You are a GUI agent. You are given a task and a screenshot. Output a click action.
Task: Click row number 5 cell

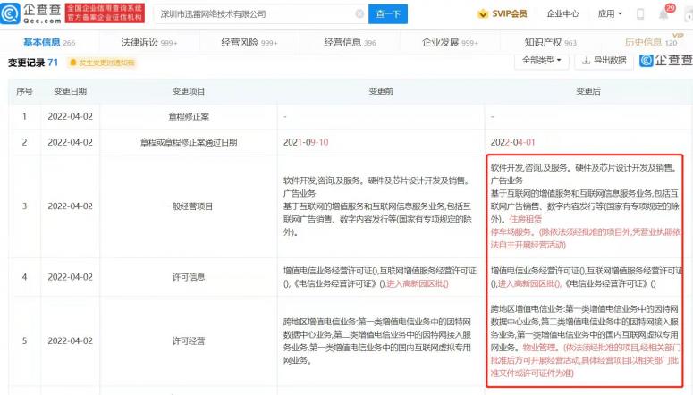24,341
